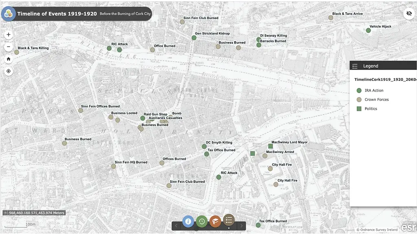Select the IRA Action legend symbol
The width and height of the screenshot is (417, 234).
click(x=359, y=91)
